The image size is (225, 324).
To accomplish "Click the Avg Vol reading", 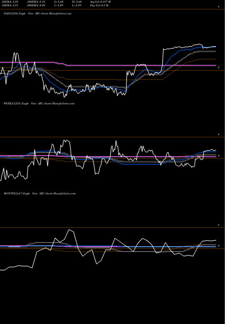I will click(100, 2).
